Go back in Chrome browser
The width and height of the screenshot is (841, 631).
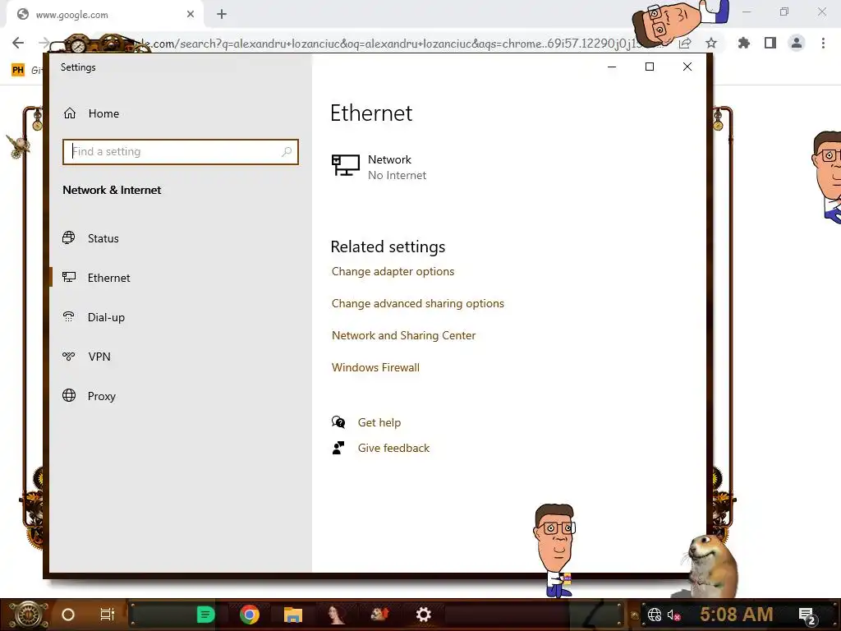tap(18, 43)
